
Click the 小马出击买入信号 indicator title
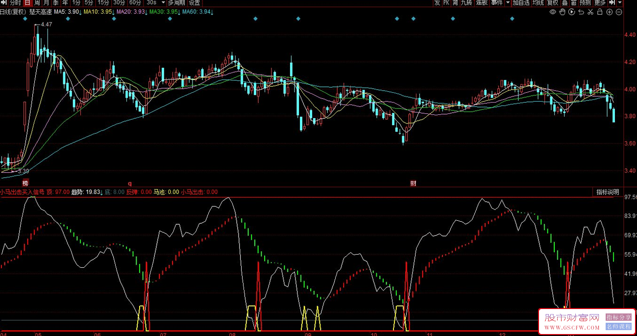pyautogui.click(x=23, y=192)
